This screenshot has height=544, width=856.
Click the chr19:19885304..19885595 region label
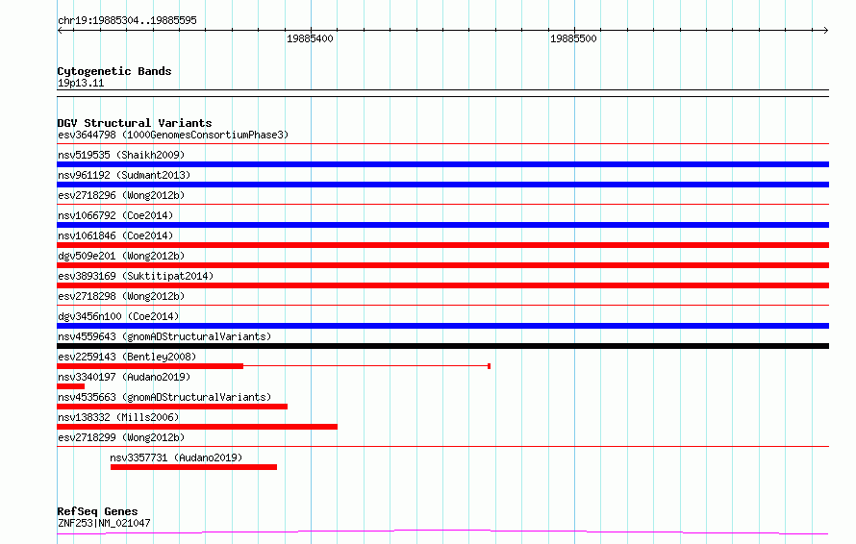pyautogui.click(x=127, y=21)
